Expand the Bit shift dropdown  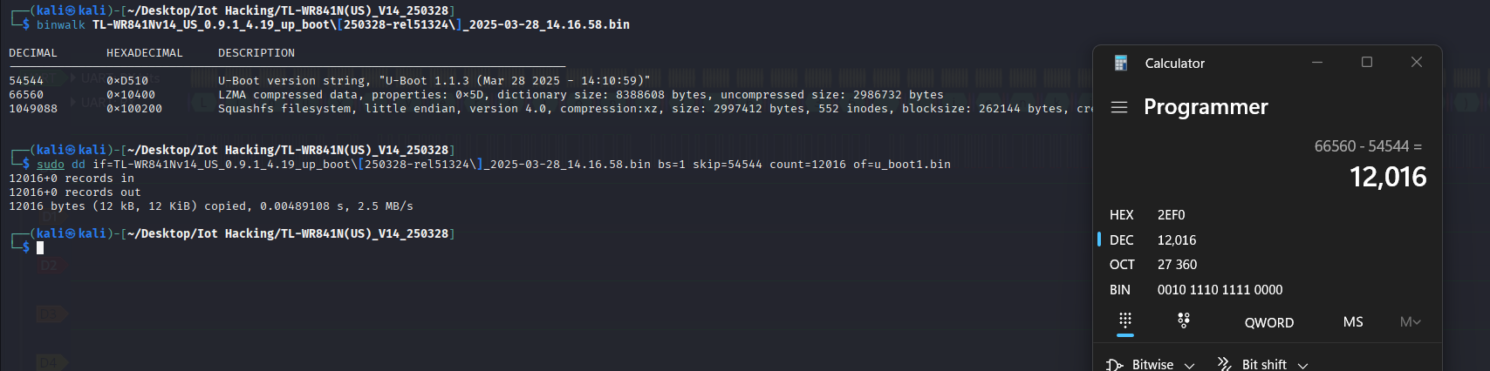click(1302, 365)
